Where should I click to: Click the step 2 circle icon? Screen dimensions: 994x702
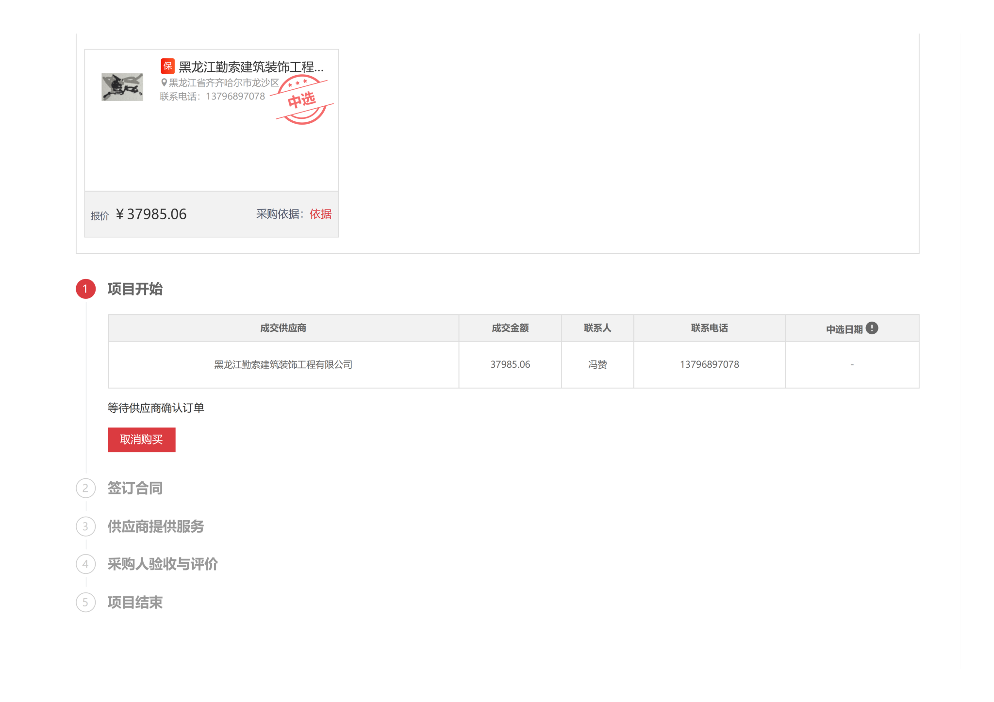click(x=85, y=488)
